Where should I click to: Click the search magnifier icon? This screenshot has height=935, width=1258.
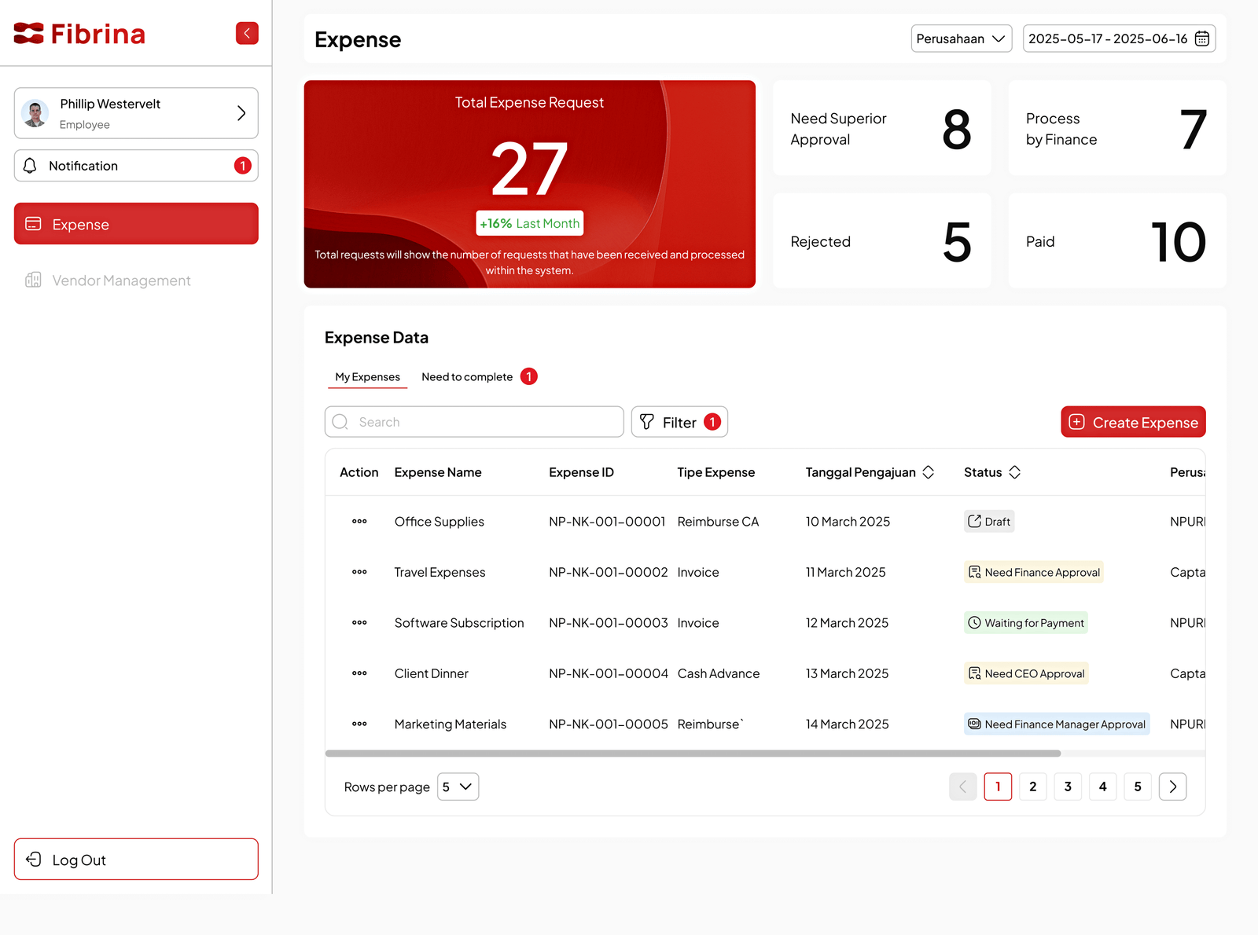(340, 422)
